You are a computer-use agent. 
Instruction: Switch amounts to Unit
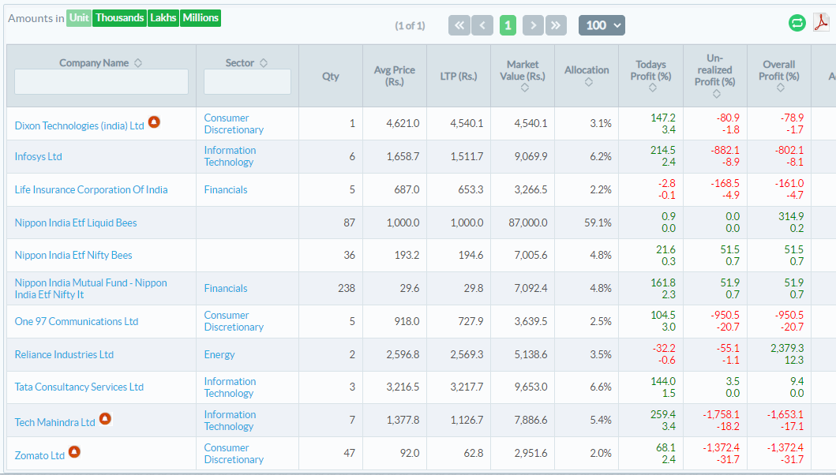[79, 17]
